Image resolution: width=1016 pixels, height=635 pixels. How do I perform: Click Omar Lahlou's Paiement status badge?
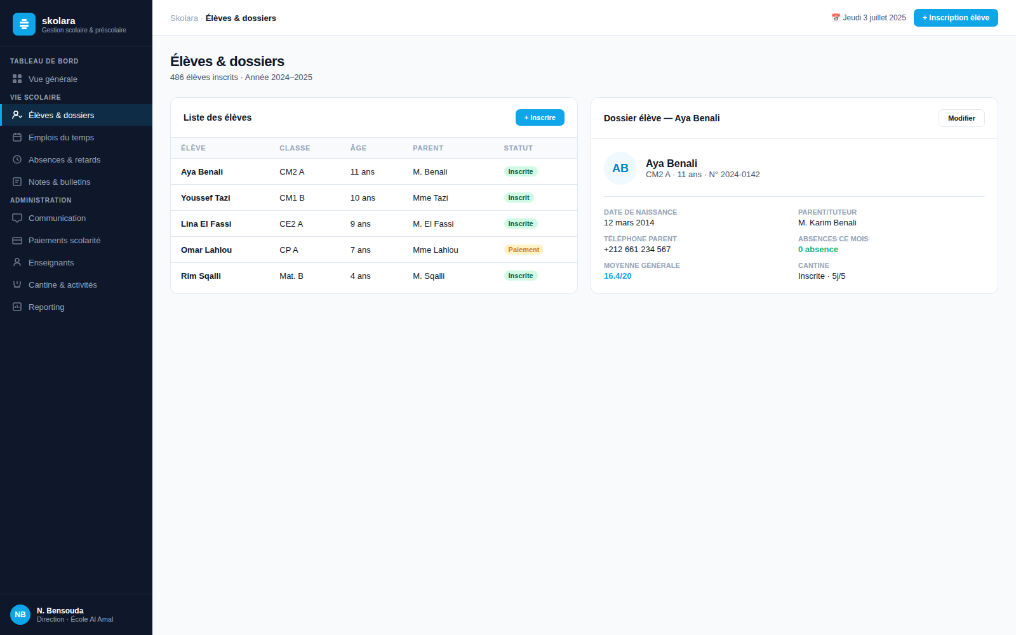(x=524, y=250)
